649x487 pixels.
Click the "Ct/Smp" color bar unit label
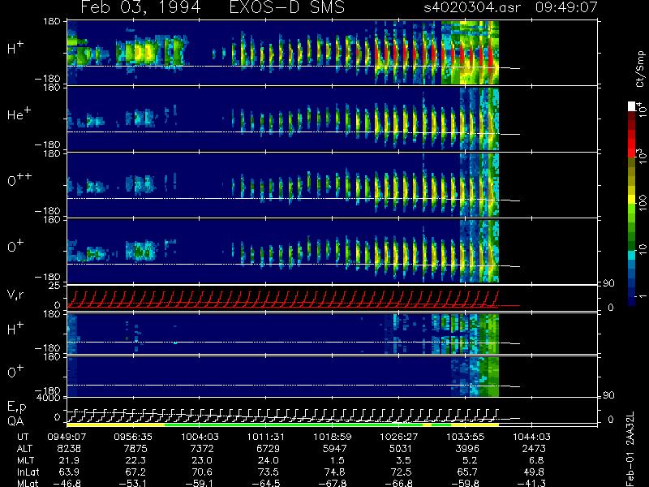(x=641, y=69)
